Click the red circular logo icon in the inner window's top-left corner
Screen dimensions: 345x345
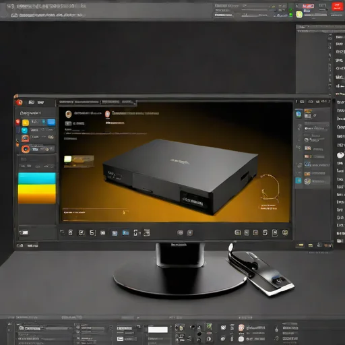click(19, 102)
